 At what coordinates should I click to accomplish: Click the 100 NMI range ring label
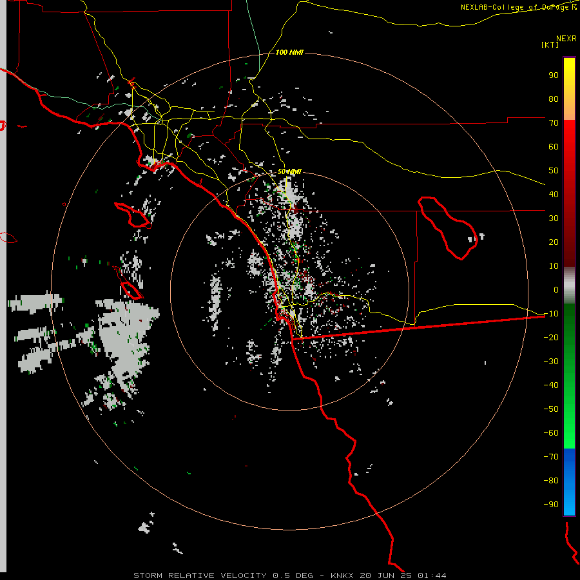point(289,53)
